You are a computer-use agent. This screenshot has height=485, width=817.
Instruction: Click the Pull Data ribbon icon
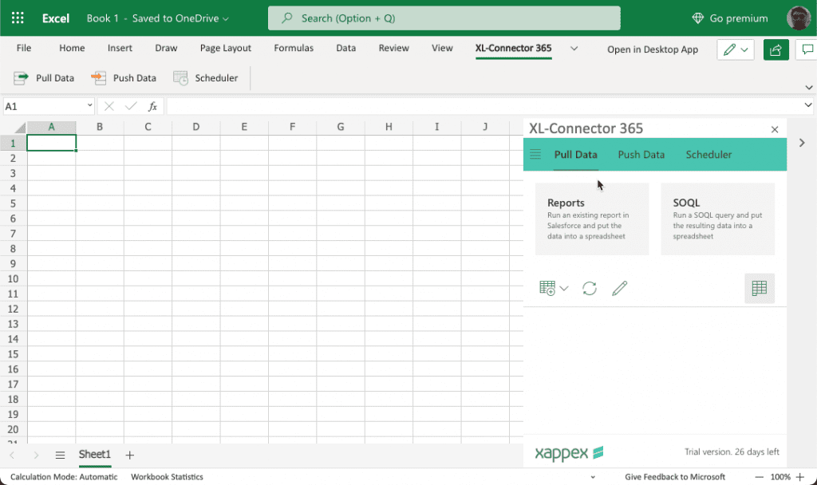(22, 78)
